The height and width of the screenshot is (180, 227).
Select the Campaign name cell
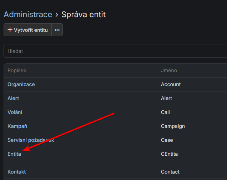[x=173, y=126]
